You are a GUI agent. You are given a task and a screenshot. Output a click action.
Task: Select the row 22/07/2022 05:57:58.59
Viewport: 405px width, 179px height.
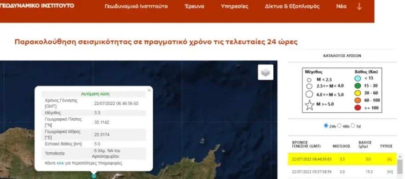[342, 172]
